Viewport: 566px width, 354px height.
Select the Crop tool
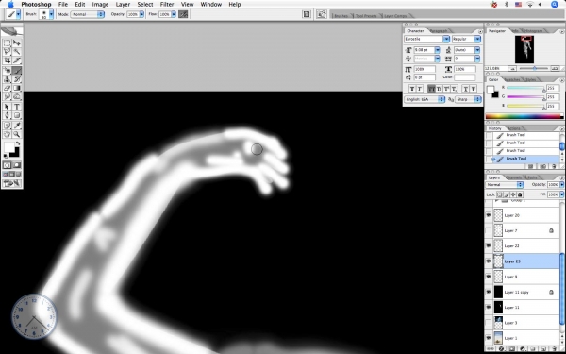coord(7,60)
